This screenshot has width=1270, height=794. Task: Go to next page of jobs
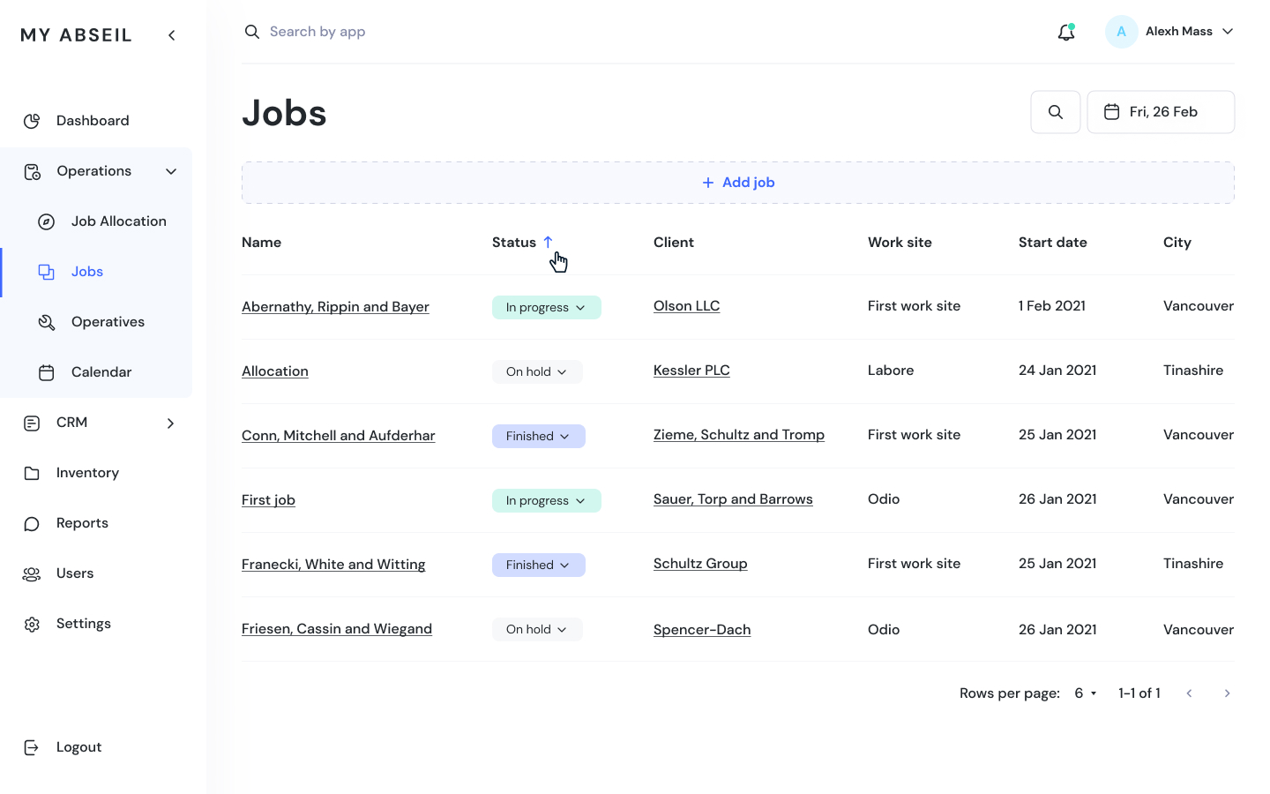pyautogui.click(x=1227, y=693)
